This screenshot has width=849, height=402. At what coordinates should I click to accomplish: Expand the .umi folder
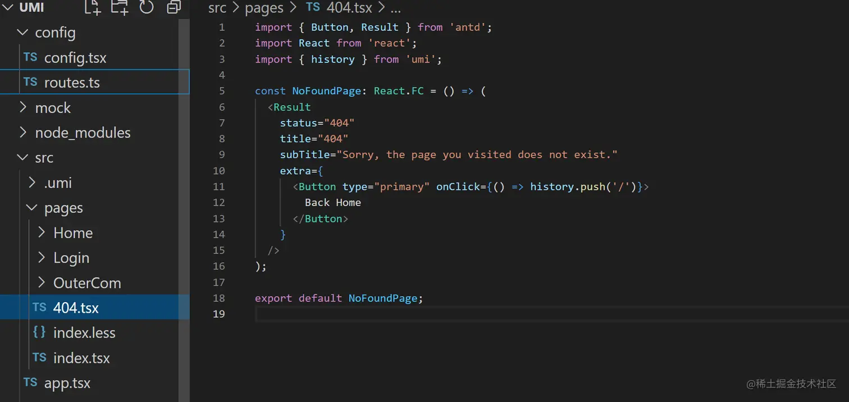pos(31,182)
